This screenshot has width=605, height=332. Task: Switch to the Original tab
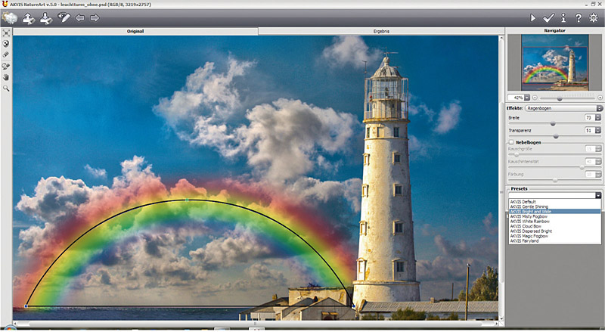[135, 31]
